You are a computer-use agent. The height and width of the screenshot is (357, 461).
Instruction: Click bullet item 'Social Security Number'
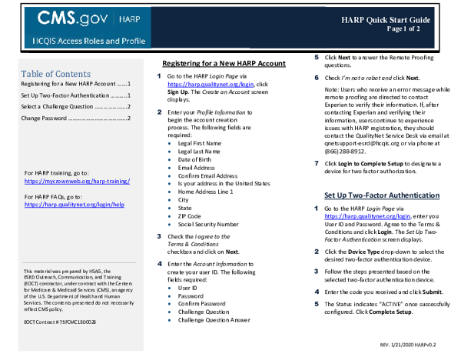pos(208,224)
